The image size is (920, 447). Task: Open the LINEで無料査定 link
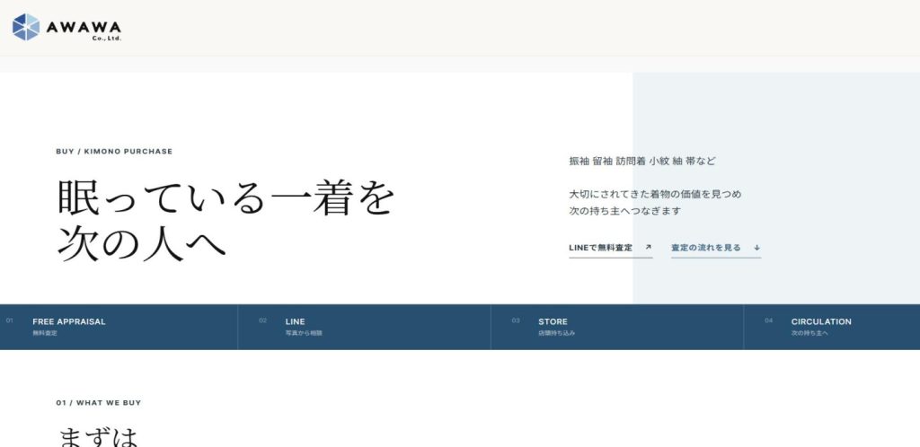point(610,248)
